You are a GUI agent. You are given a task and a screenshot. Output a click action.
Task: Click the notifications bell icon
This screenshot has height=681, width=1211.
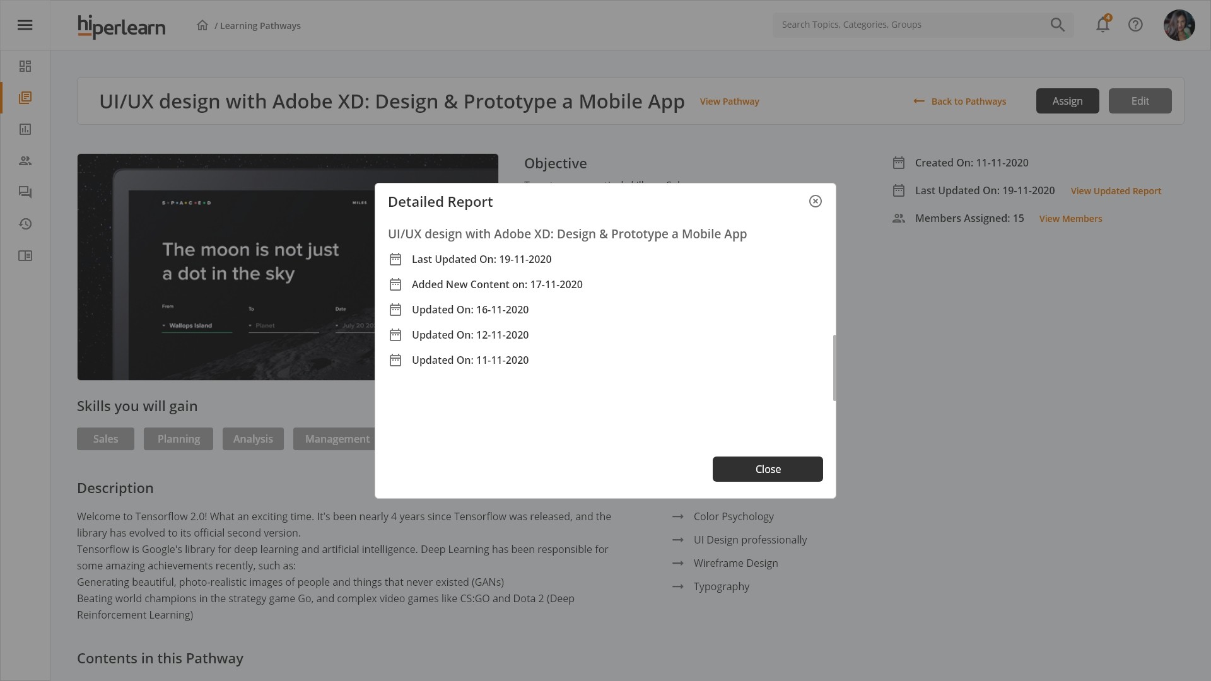(x=1103, y=25)
